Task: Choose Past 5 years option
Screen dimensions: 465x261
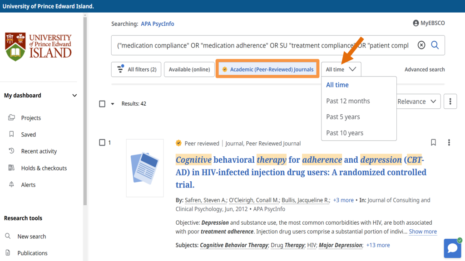Action: point(343,117)
